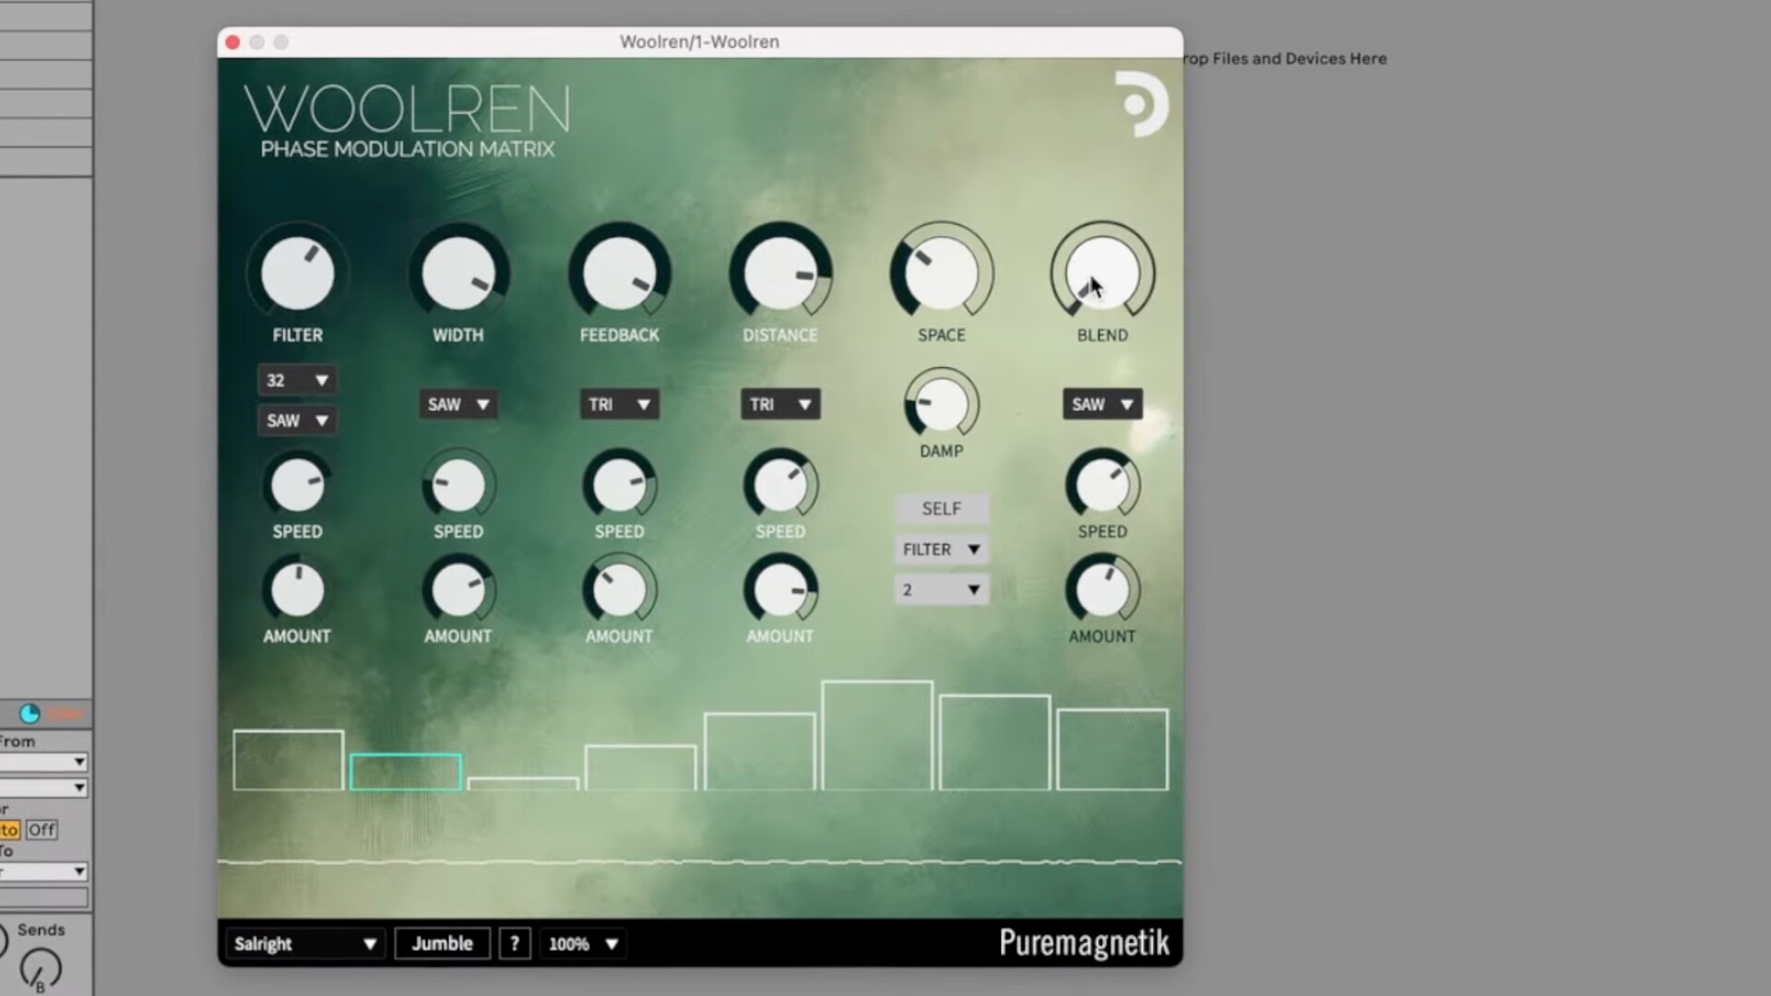This screenshot has width=1771, height=996.
Task: Select the last step box in sequencer
Action: (1112, 750)
